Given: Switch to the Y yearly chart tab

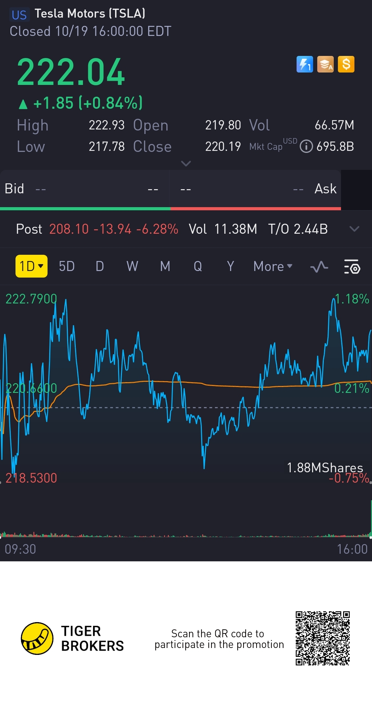Looking at the screenshot, I should click(x=230, y=266).
